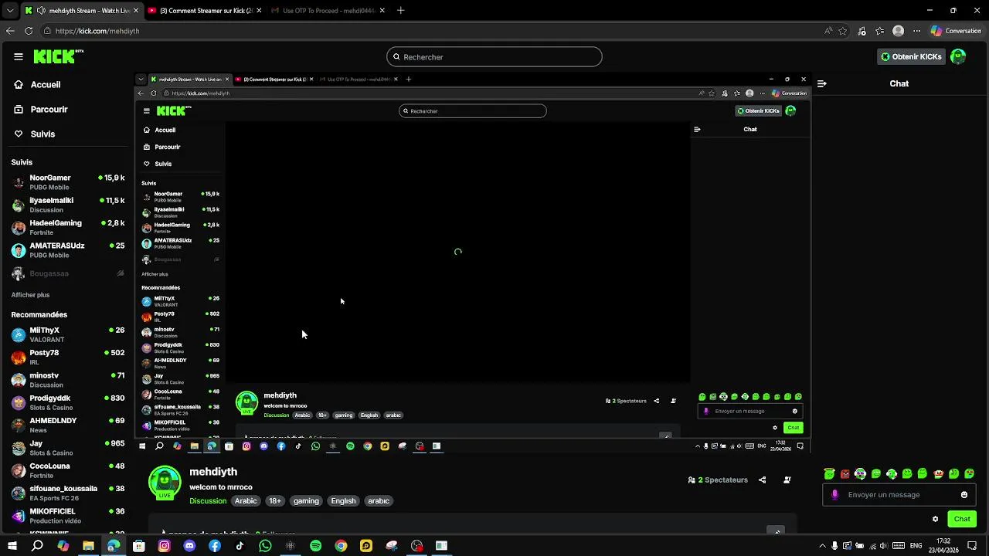Click the Obtenir KICKs button
The image size is (989, 556).
pyautogui.click(x=911, y=56)
